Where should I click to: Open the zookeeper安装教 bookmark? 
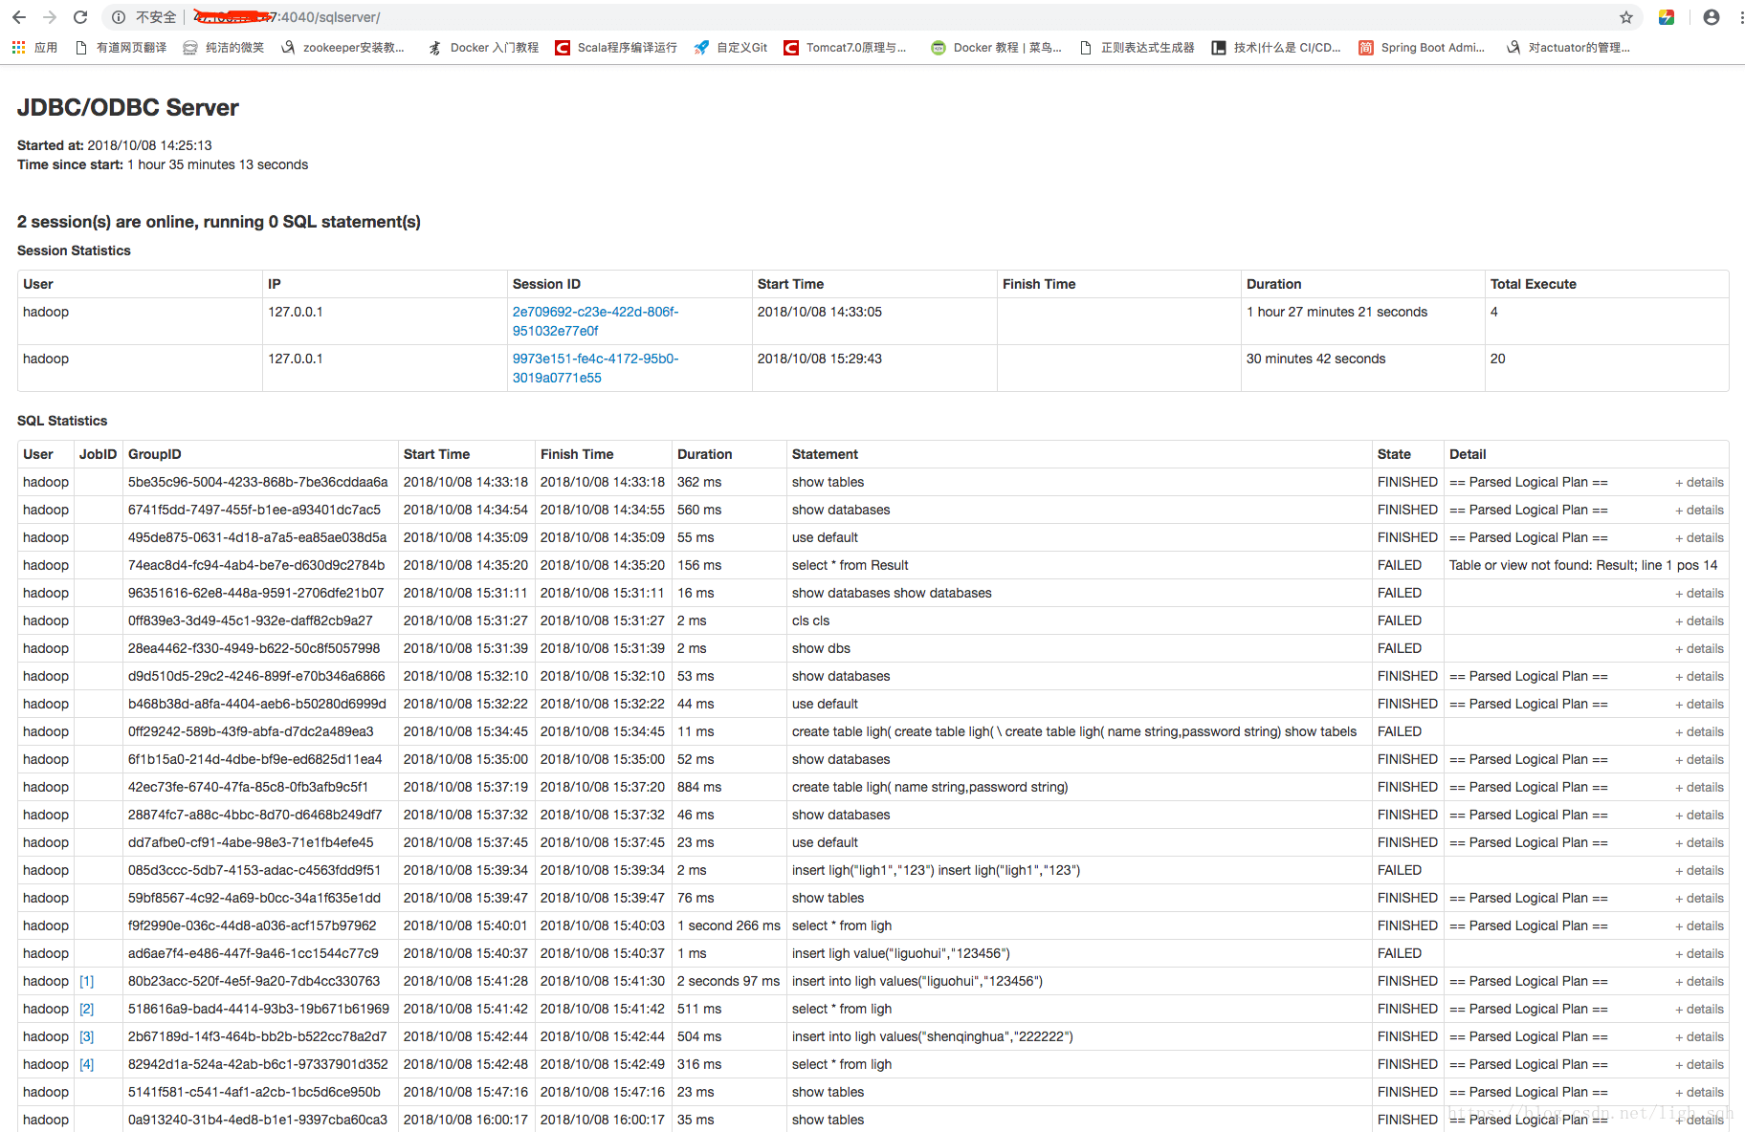(342, 47)
